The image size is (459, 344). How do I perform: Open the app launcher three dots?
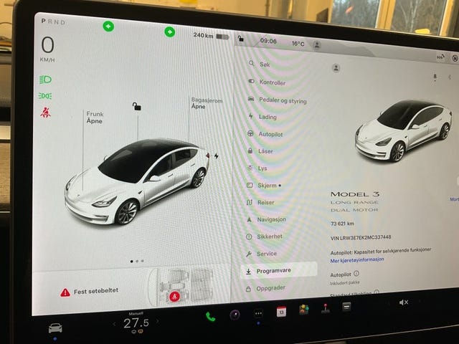click(x=258, y=314)
